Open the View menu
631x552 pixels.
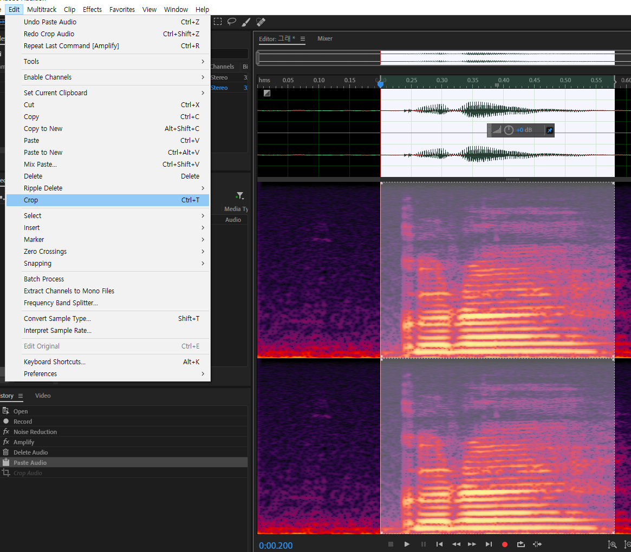149,9
